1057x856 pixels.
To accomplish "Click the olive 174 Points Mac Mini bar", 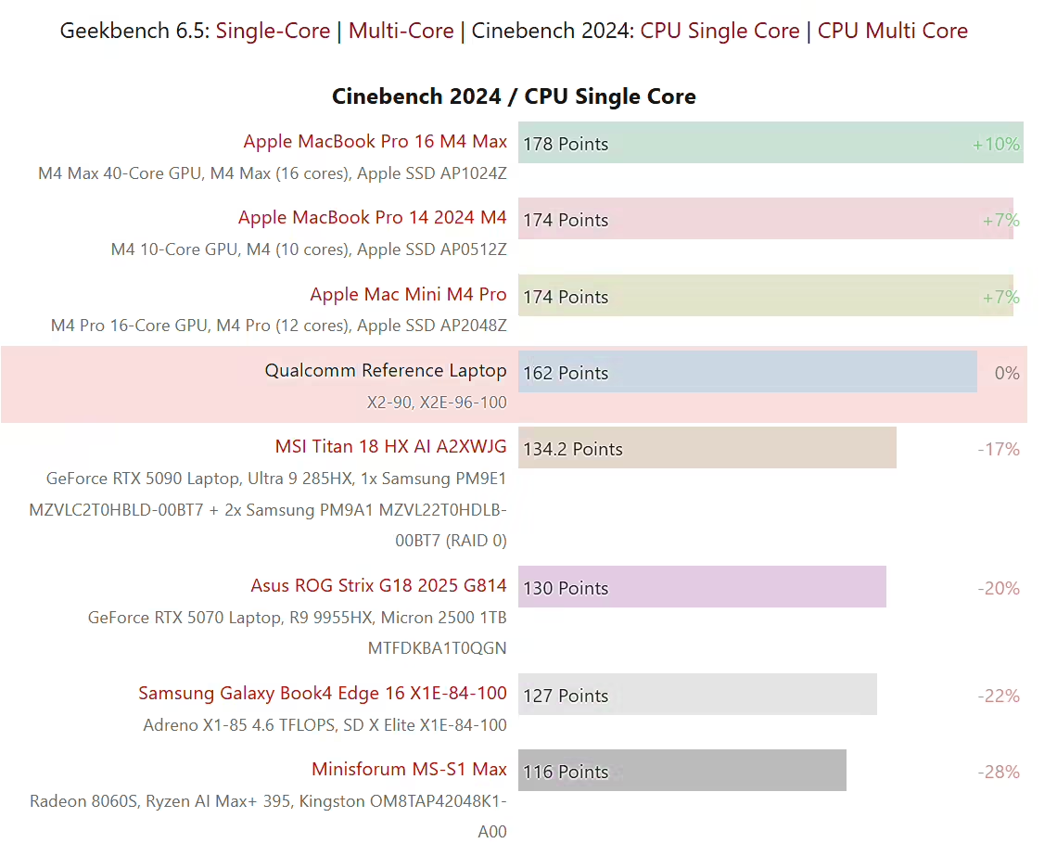I will 765,296.
